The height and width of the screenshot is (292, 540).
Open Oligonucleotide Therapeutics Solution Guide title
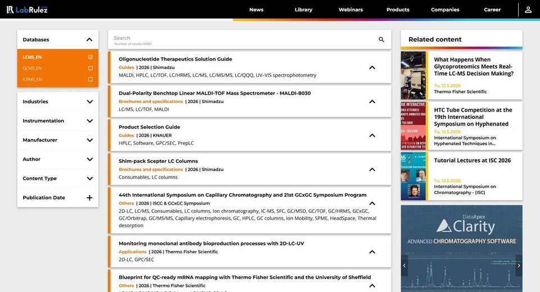pyautogui.click(x=175, y=59)
